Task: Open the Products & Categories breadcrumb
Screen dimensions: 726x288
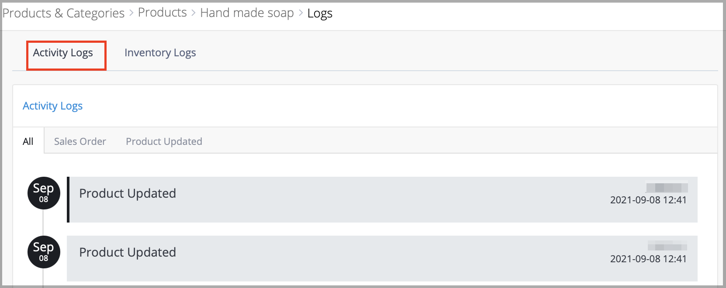Action: (x=64, y=13)
